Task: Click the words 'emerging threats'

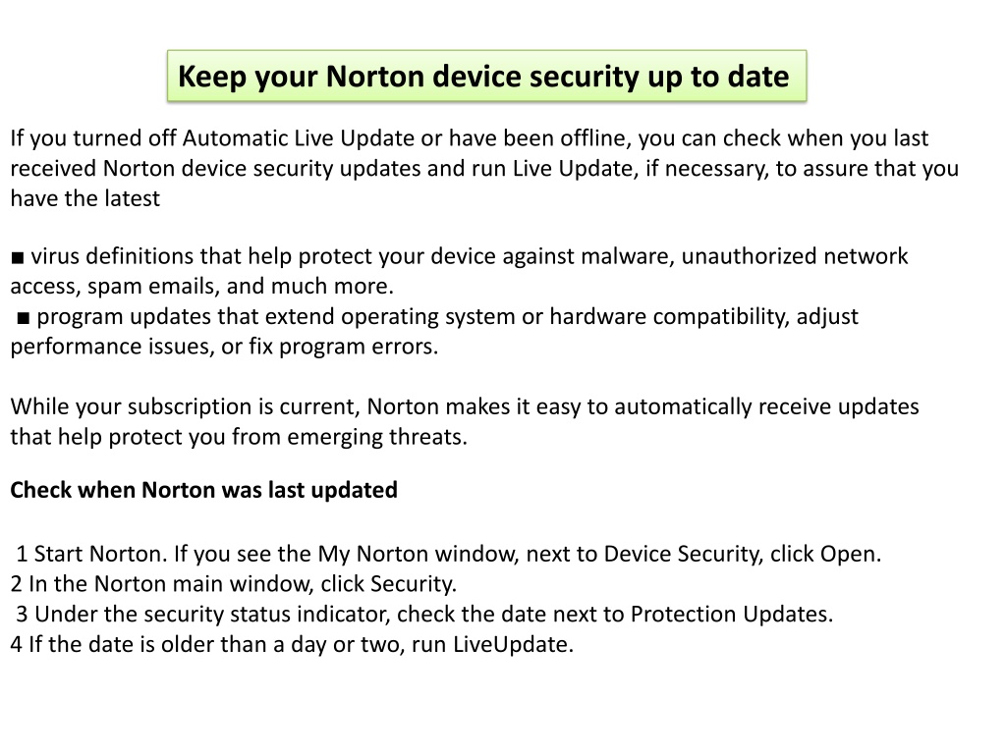Action: point(376,437)
